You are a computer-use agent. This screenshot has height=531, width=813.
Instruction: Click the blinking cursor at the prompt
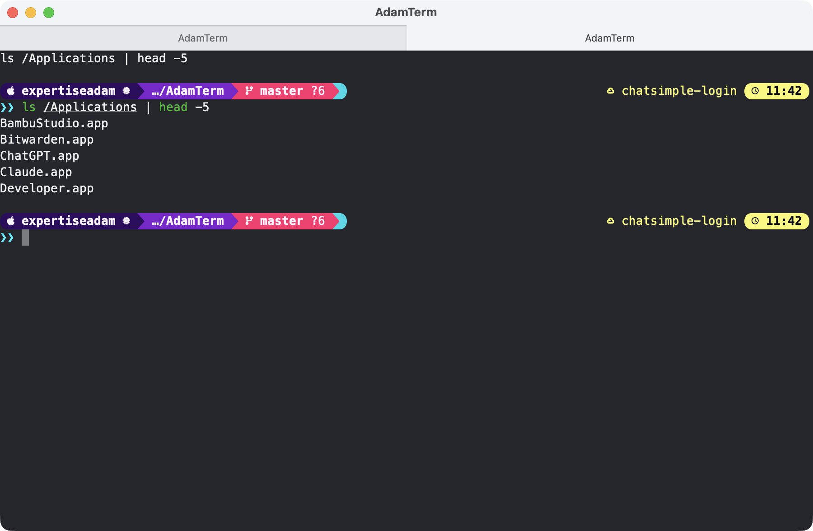tap(25, 238)
